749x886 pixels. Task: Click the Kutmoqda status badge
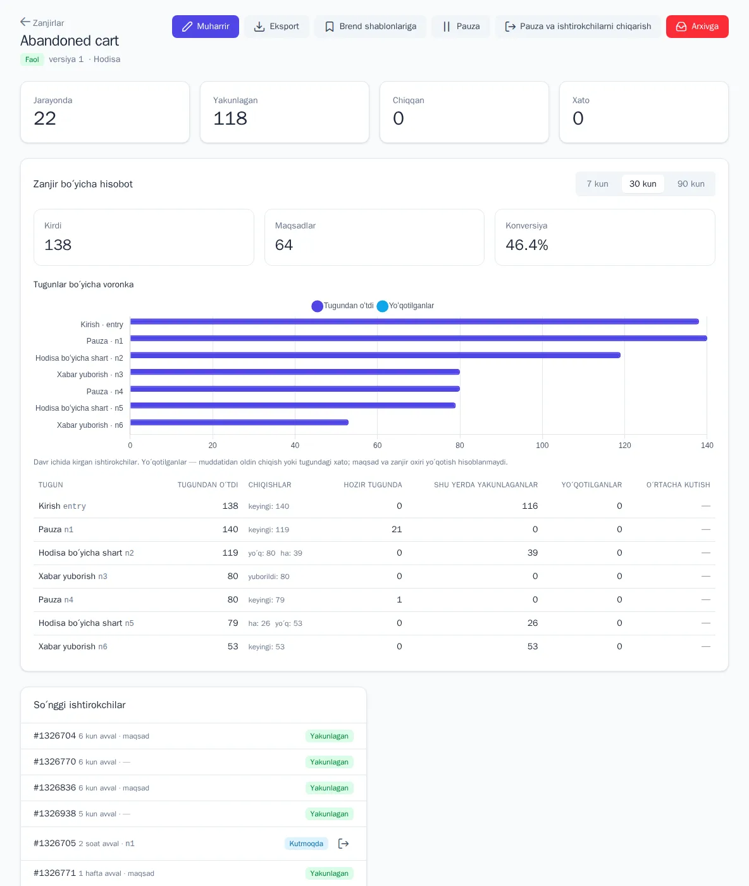coord(306,844)
